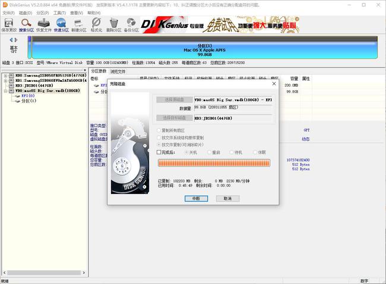Select 分区(1) label in disk tree

pos(29,101)
